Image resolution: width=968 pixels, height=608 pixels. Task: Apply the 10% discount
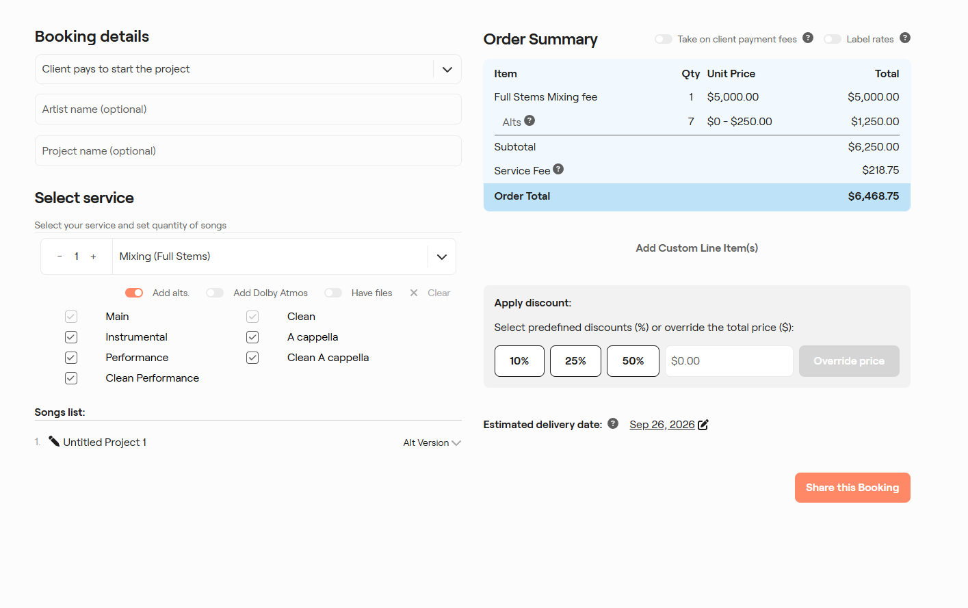[x=519, y=361]
